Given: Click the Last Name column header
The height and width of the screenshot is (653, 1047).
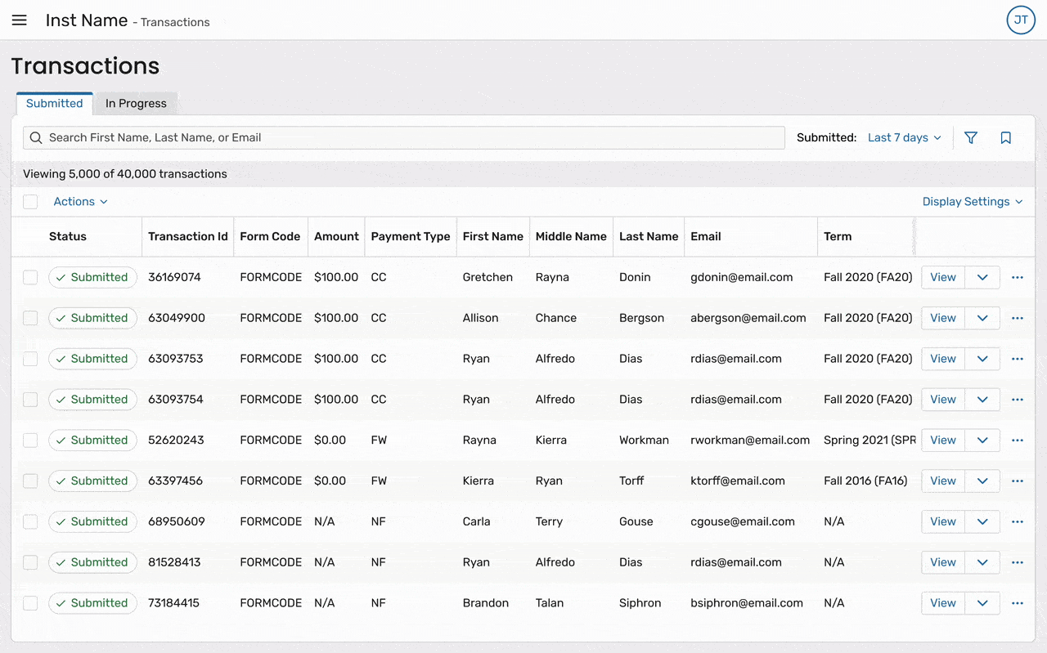Looking at the screenshot, I should [649, 236].
